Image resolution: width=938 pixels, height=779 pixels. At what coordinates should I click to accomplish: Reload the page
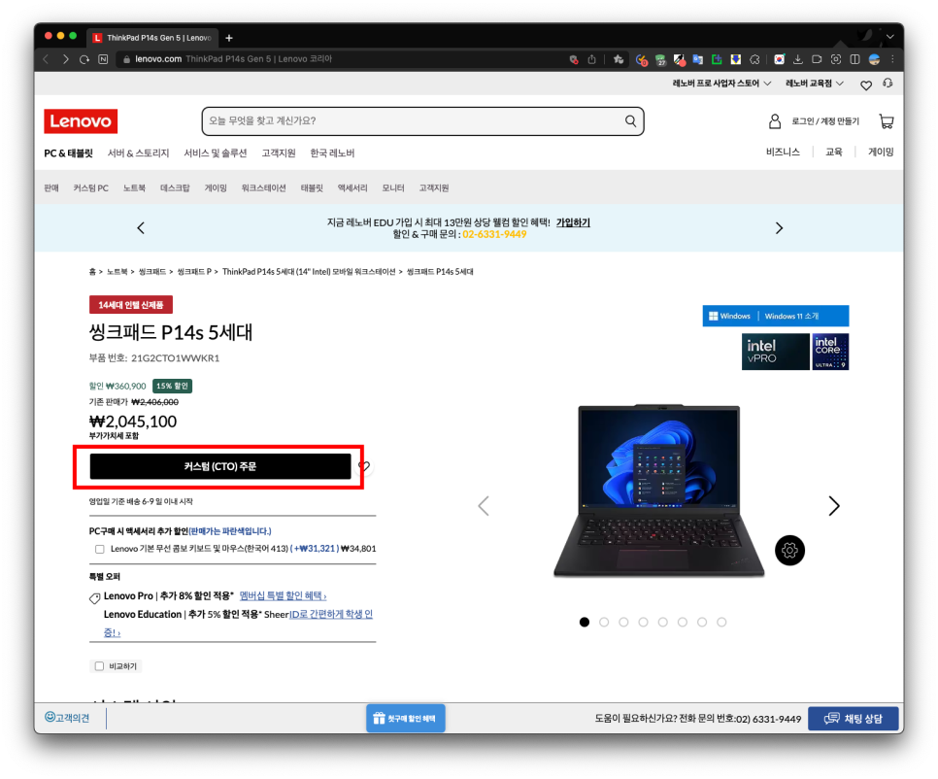(84, 59)
